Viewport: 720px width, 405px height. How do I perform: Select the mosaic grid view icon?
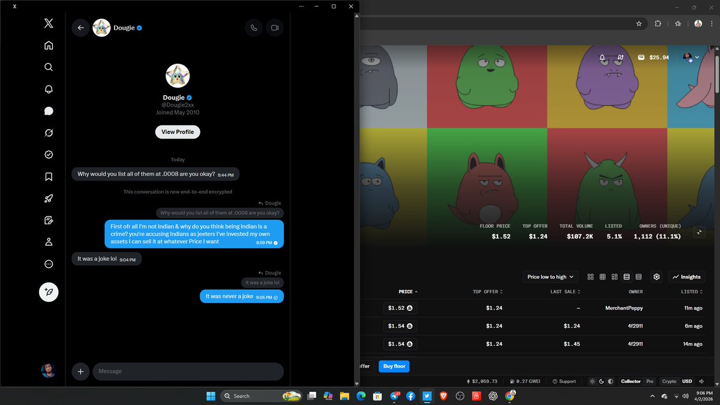(x=614, y=277)
